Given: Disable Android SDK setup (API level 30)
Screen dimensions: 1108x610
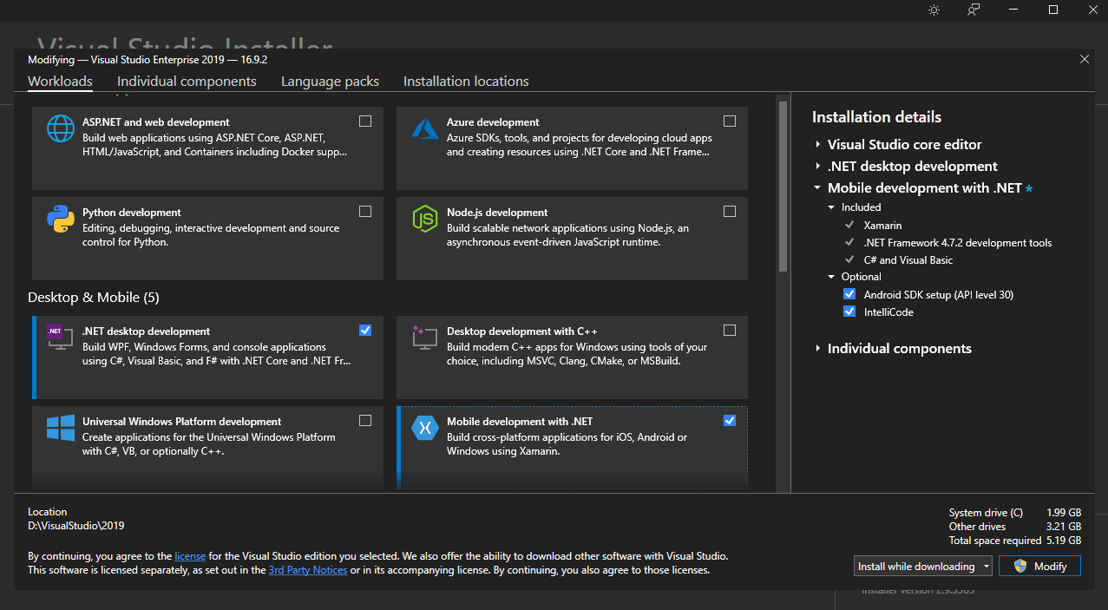Looking at the screenshot, I should (x=849, y=294).
